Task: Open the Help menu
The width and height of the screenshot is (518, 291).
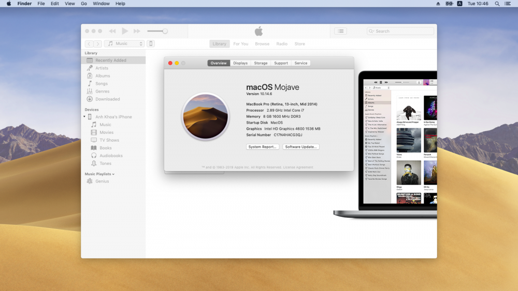Action: point(120,4)
